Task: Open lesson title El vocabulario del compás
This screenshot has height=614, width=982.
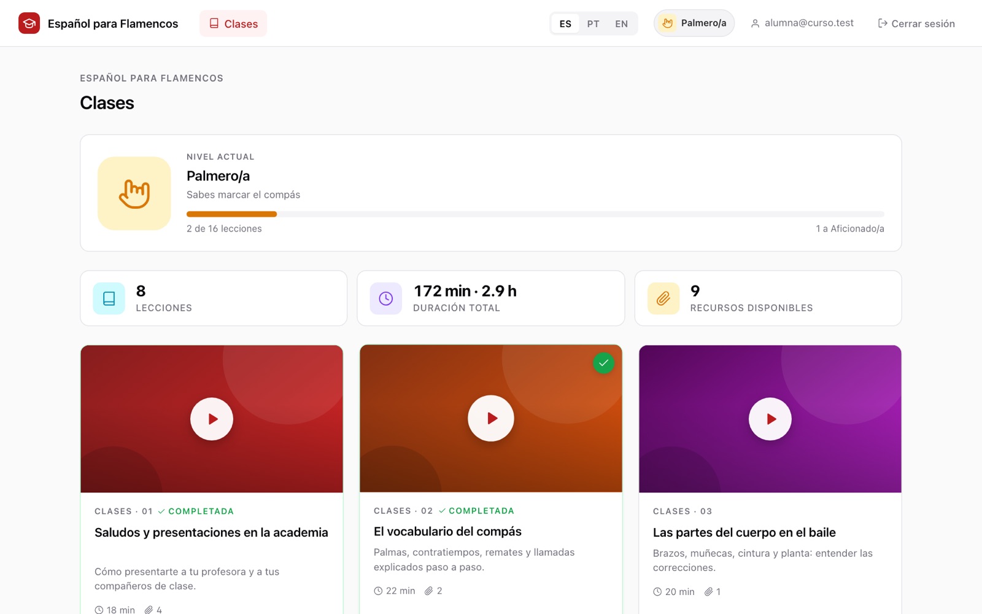Action: coord(447,531)
